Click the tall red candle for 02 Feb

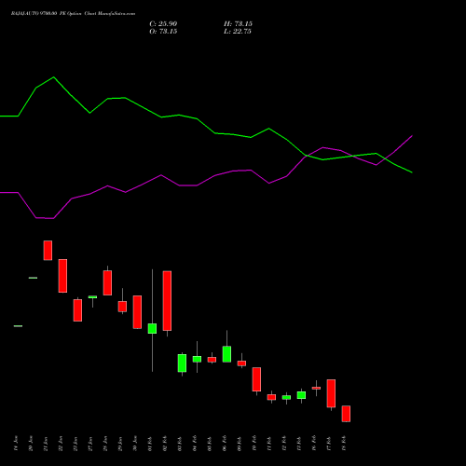click(x=167, y=301)
